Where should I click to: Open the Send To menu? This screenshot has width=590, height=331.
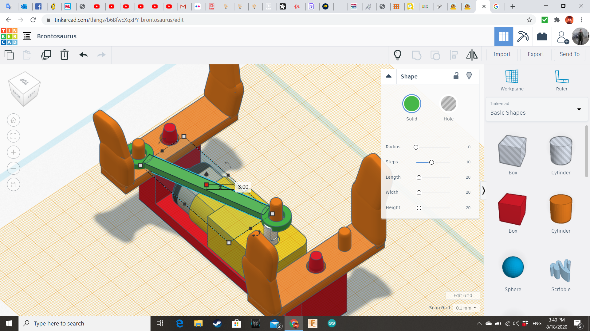[x=569, y=54]
